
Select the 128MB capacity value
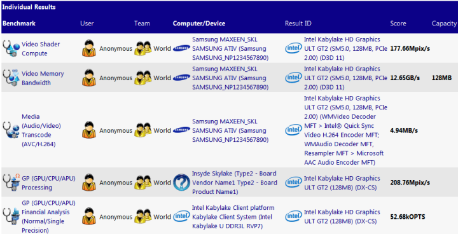tap(441, 78)
